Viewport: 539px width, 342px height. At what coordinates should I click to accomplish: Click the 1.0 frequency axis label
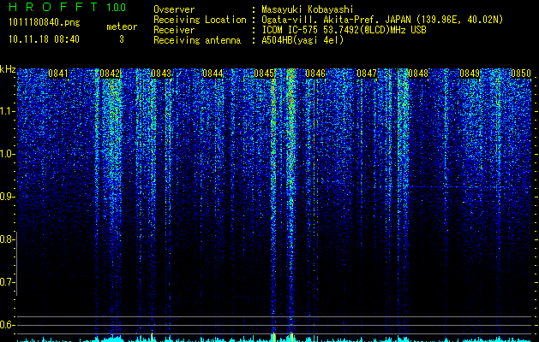(7, 154)
